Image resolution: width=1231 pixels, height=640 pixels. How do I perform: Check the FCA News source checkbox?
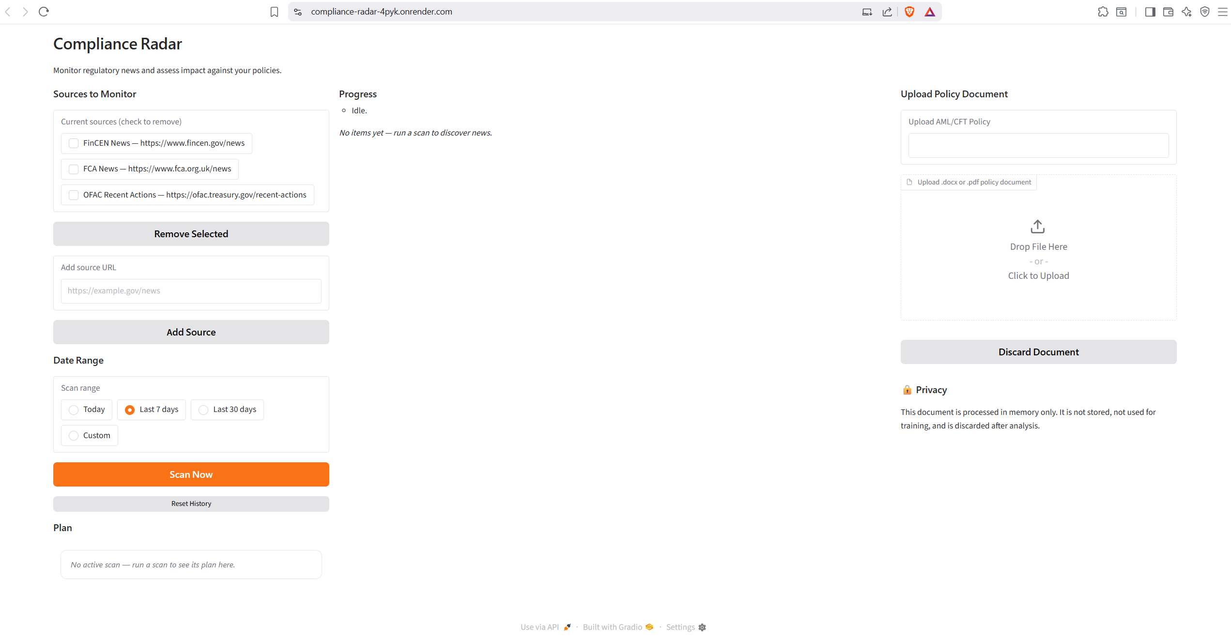point(74,169)
